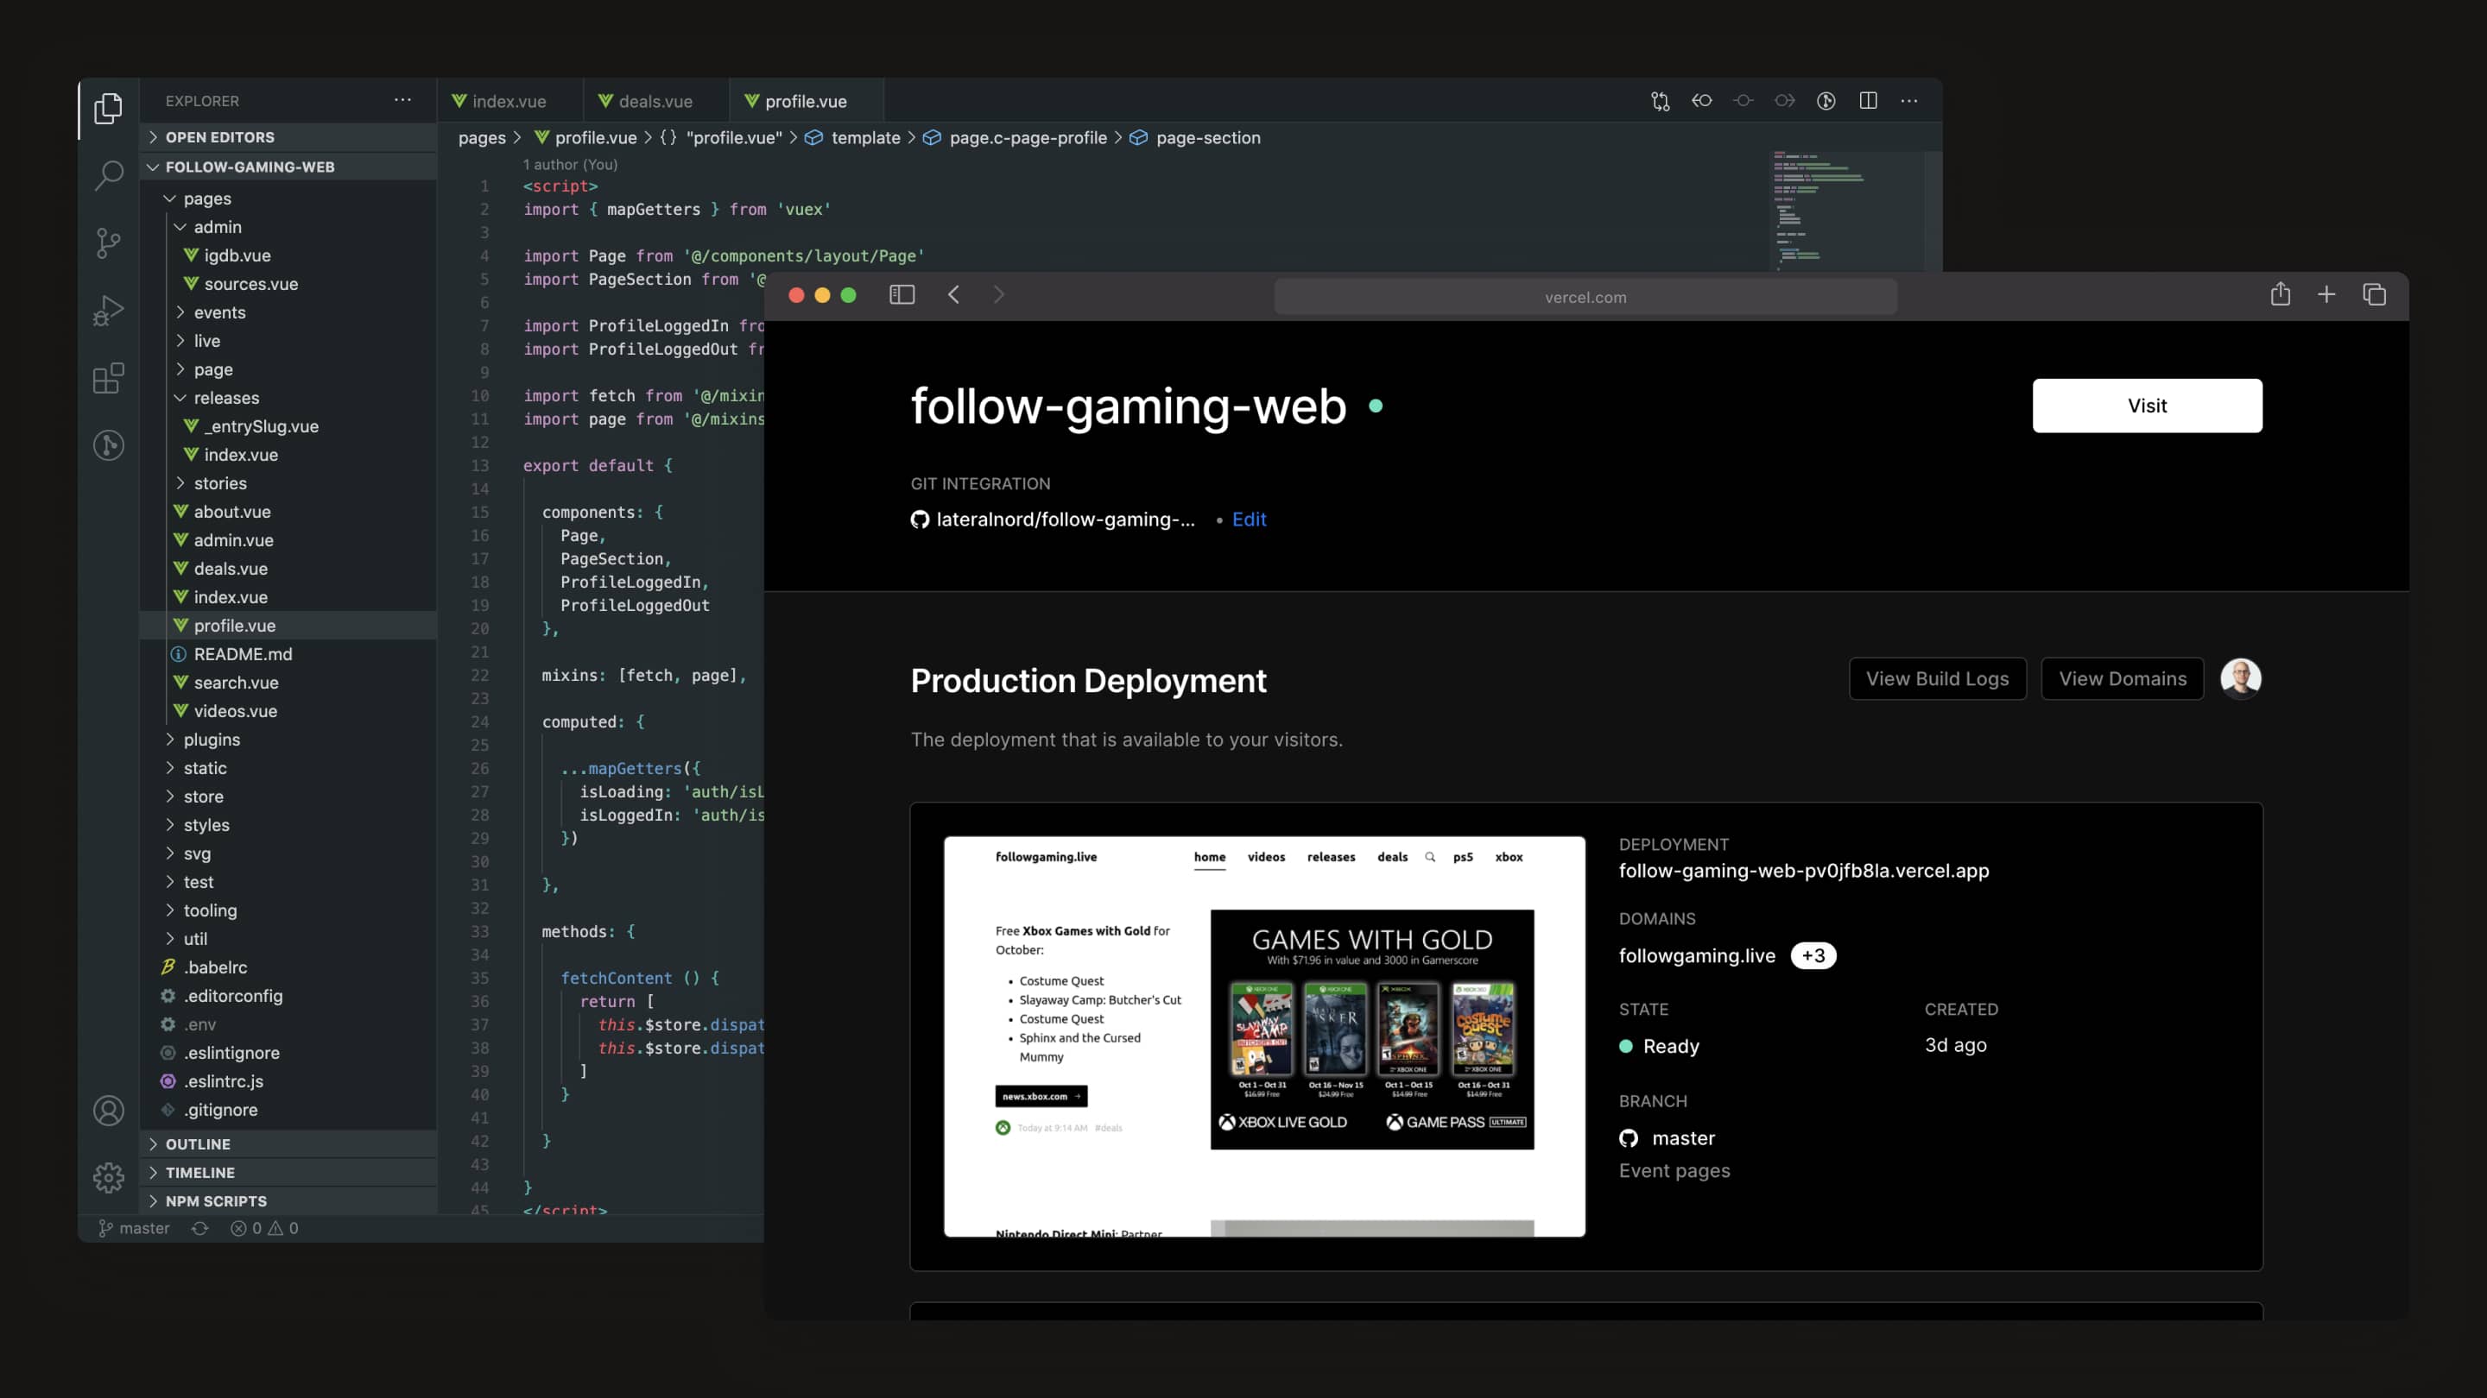The width and height of the screenshot is (2487, 1398).
Task: Click master branch in VS Code status bar
Action: pos(134,1228)
